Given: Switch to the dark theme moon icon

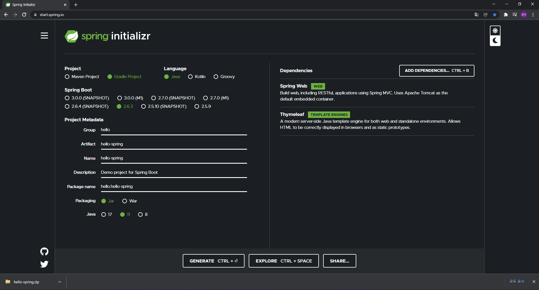Looking at the screenshot, I should tap(495, 41).
